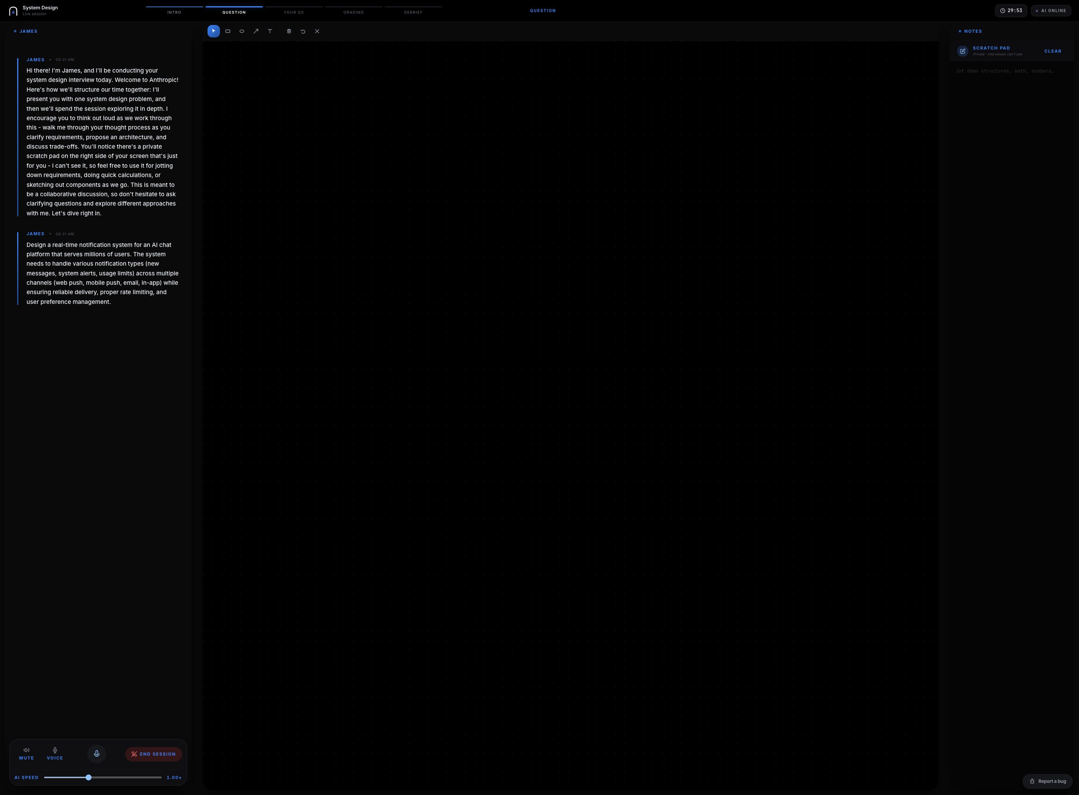Viewport: 1079px width, 795px height.
Task: Open the Your Qs stage tab
Action: 294,12
